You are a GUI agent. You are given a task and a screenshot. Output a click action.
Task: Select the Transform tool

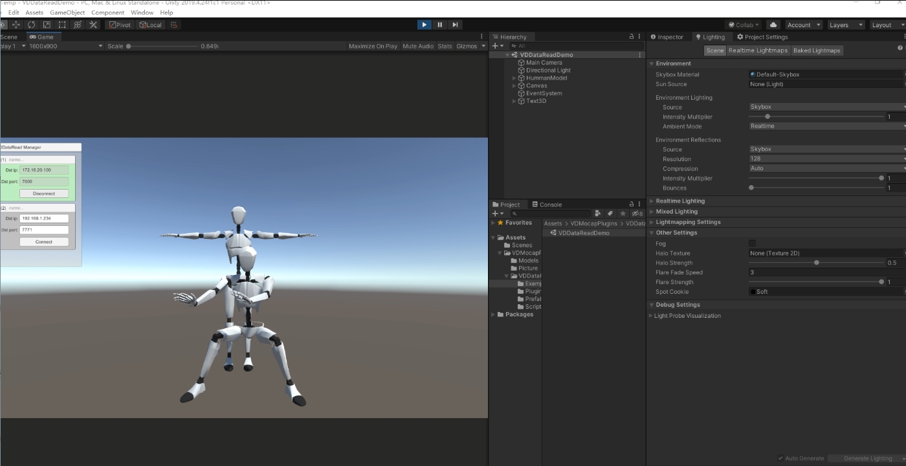[x=78, y=25]
